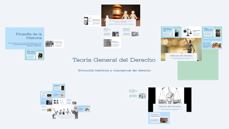Open the slide with gray photo in bottom-left cluster

72,101
